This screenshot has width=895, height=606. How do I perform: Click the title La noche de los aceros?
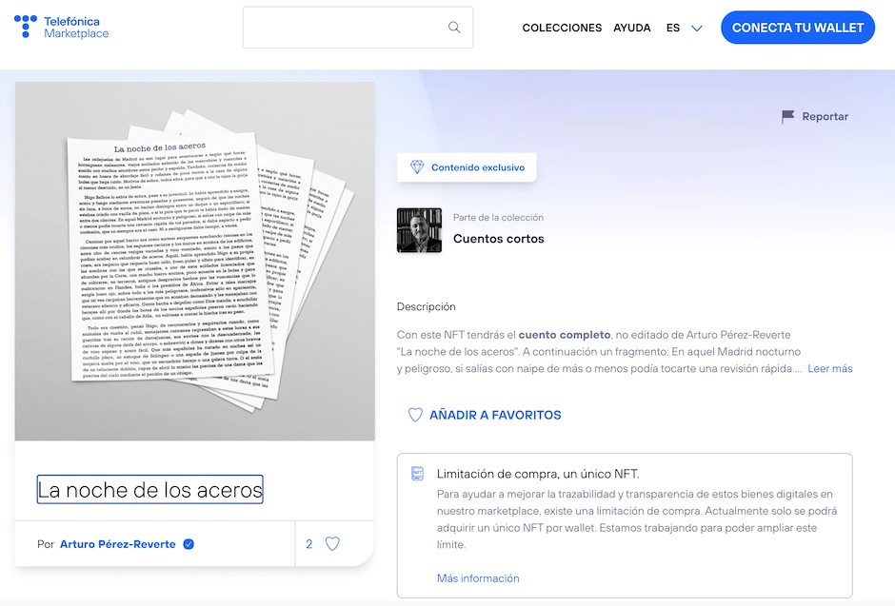149,490
